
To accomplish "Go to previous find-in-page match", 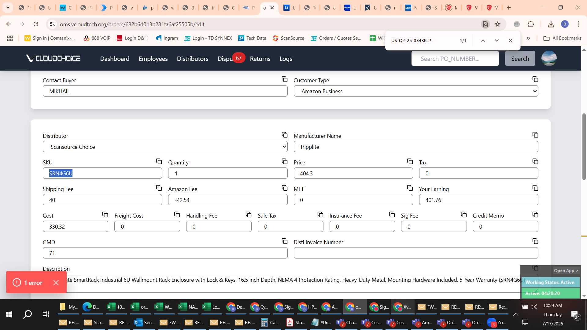I will click(483, 40).
